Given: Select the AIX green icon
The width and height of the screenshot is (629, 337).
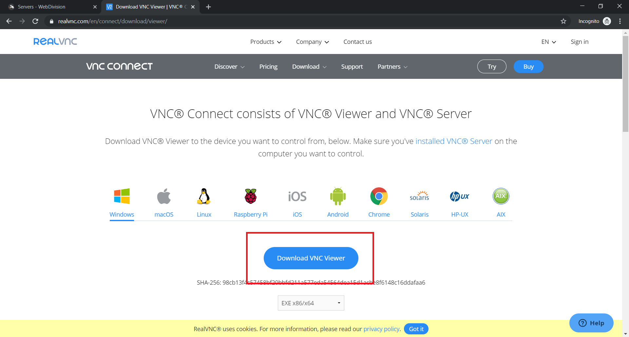Looking at the screenshot, I should pos(501,196).
